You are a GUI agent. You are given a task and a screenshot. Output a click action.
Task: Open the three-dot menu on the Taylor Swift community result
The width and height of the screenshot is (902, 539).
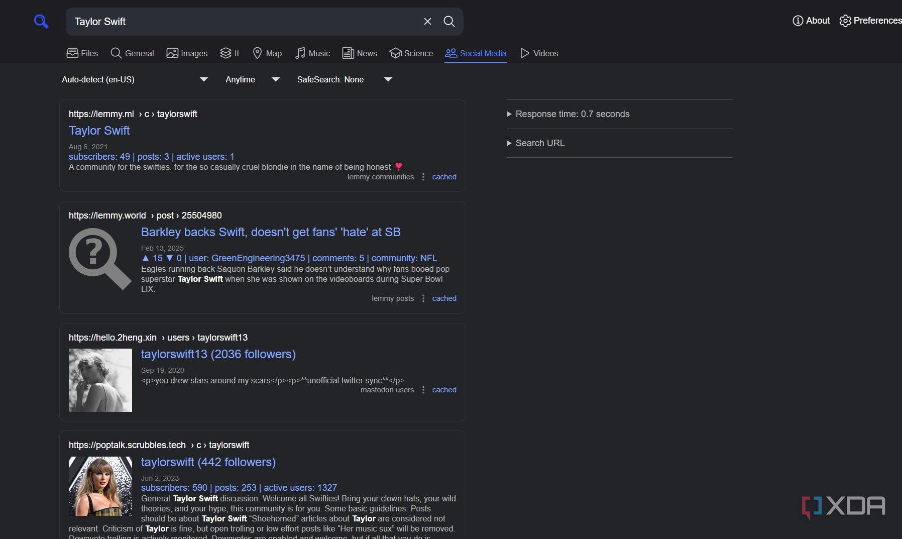click(423, 177)
